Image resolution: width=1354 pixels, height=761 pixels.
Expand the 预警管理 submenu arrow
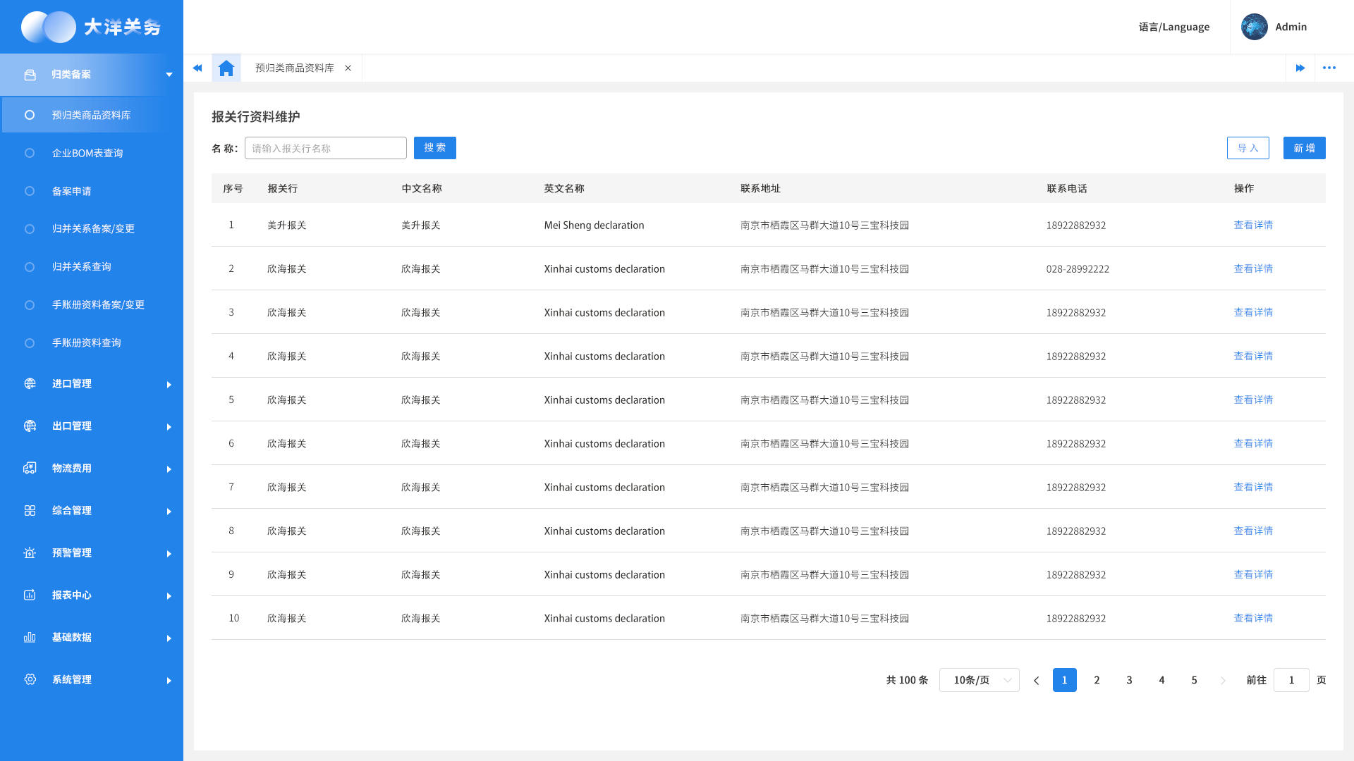[169, 554]
